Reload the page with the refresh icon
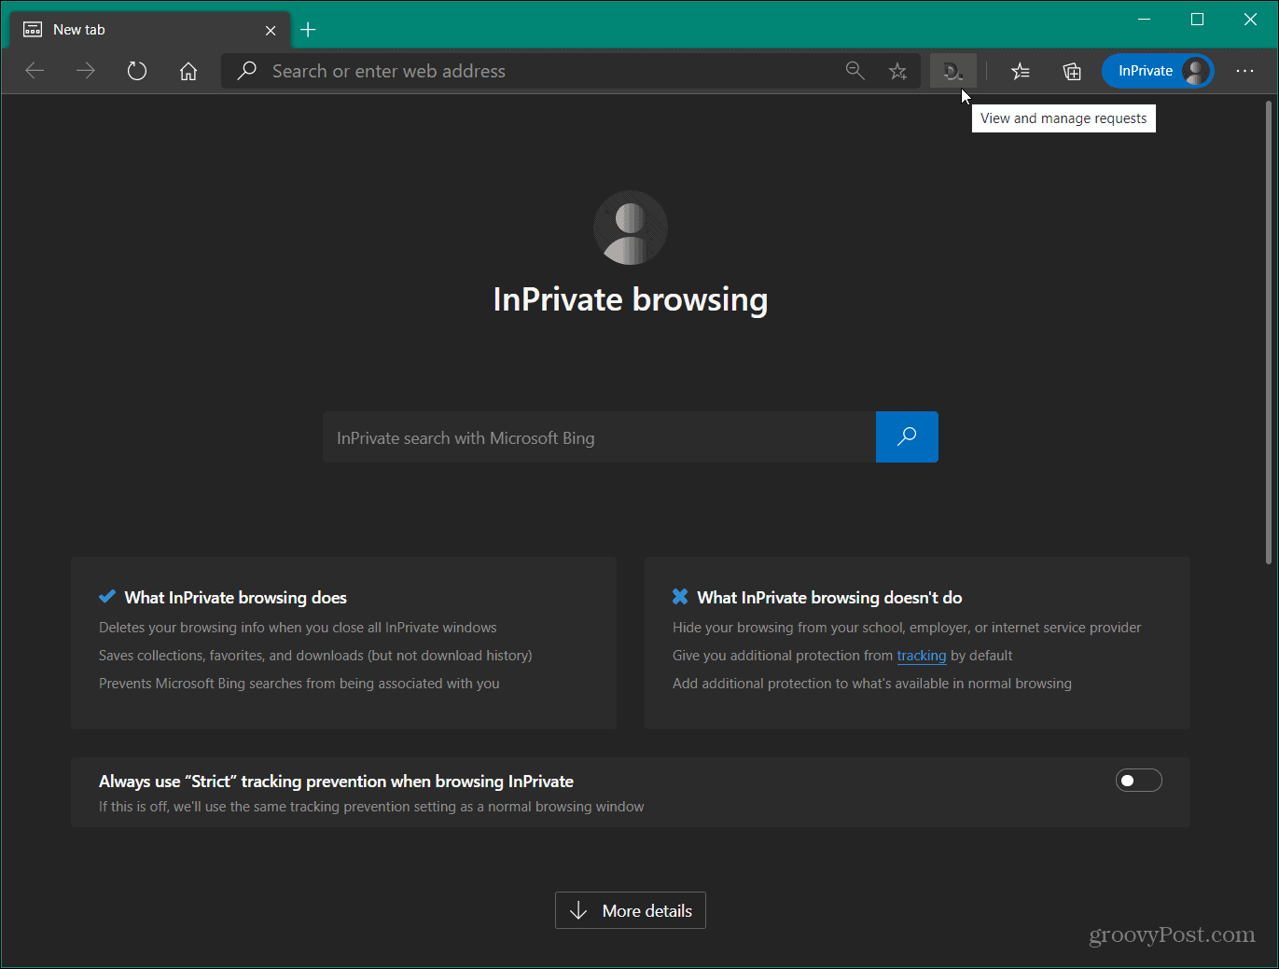The width and height of the screenshot is (1279, 969). (136, 70)
